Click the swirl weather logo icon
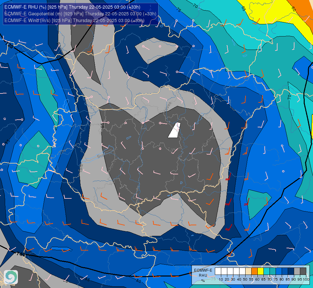This screenshot has width=313, height=288. point(11,277)
